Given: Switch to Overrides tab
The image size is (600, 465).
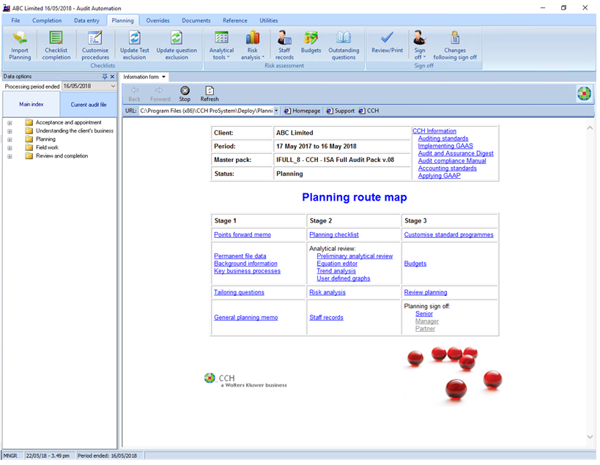Looking at the screenshot, I should click(x=158, y=21).
